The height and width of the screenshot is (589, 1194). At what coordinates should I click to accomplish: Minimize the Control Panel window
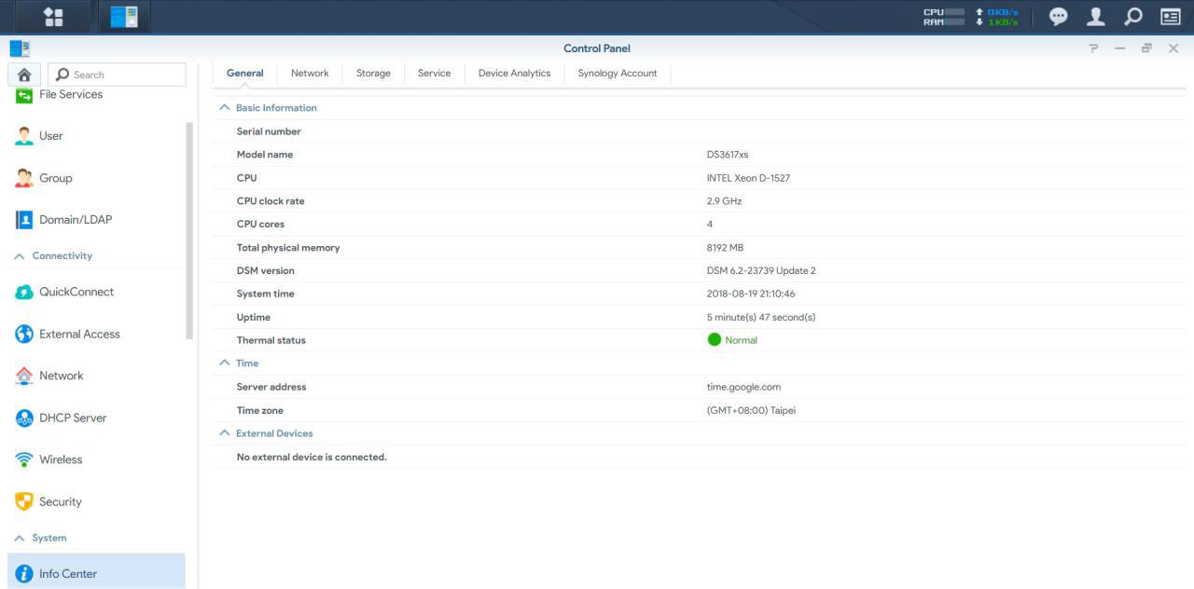pyautogui.click(x=1119, y=48)
